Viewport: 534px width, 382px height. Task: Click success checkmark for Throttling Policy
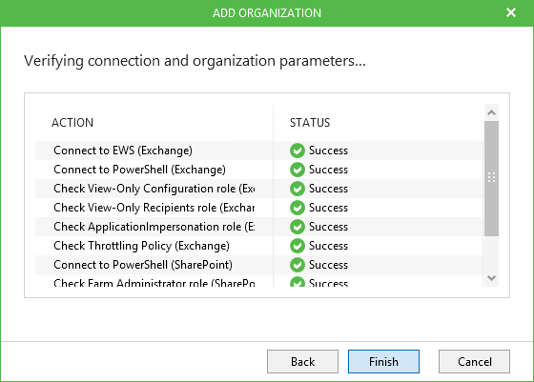298,246
